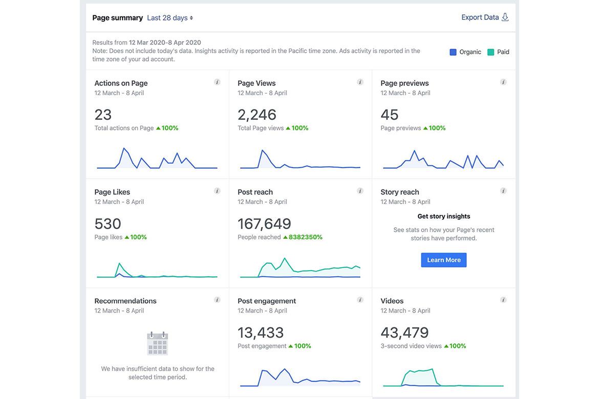
Task: Click the Learn More button
Action: point(443,260)
